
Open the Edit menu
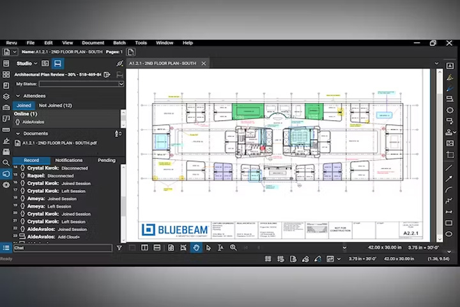(49, 43)
